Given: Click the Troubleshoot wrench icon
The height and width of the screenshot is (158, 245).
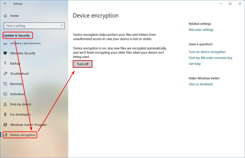Looking at the screenshot, I should 5,74.
